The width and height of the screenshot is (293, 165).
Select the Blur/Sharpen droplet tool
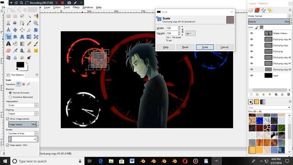point(15,57)
